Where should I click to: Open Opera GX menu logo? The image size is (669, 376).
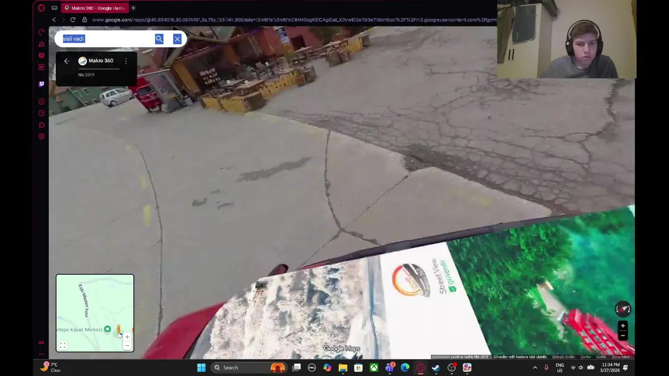coord(41,8)
